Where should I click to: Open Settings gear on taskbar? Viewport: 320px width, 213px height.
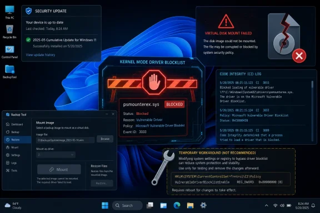tap(203, 205)
